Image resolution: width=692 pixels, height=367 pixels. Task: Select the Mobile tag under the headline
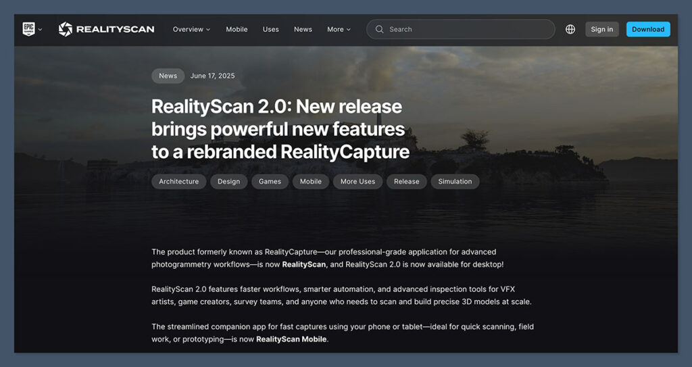coord(311,182)
